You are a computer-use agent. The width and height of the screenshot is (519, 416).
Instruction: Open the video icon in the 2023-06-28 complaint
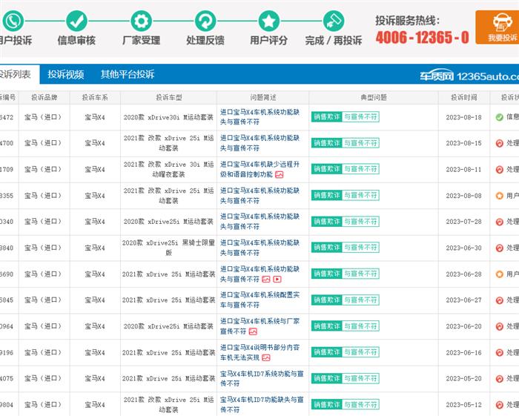point(277,280)
